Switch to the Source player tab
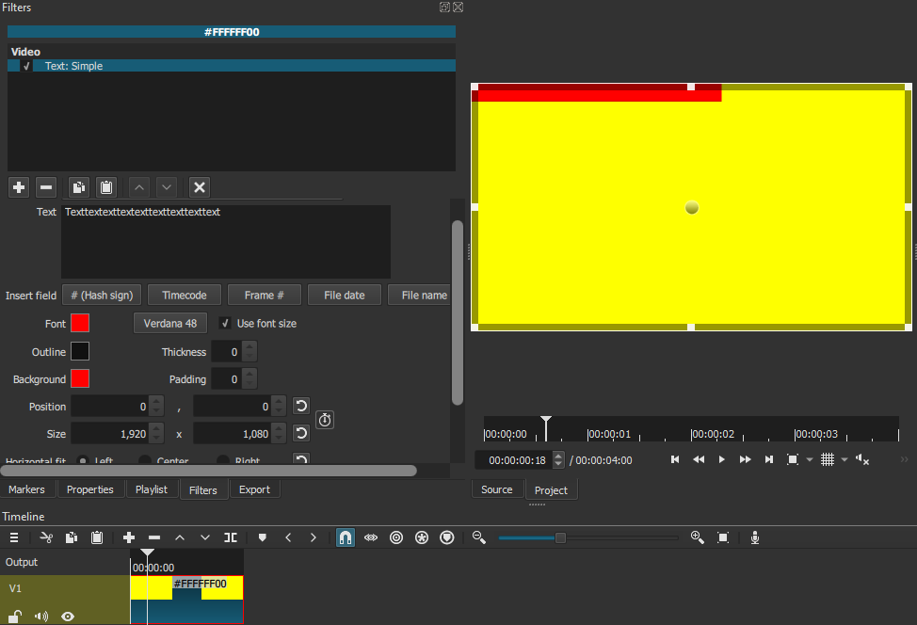Screen dimensions: 917x625 coord(497,489)
